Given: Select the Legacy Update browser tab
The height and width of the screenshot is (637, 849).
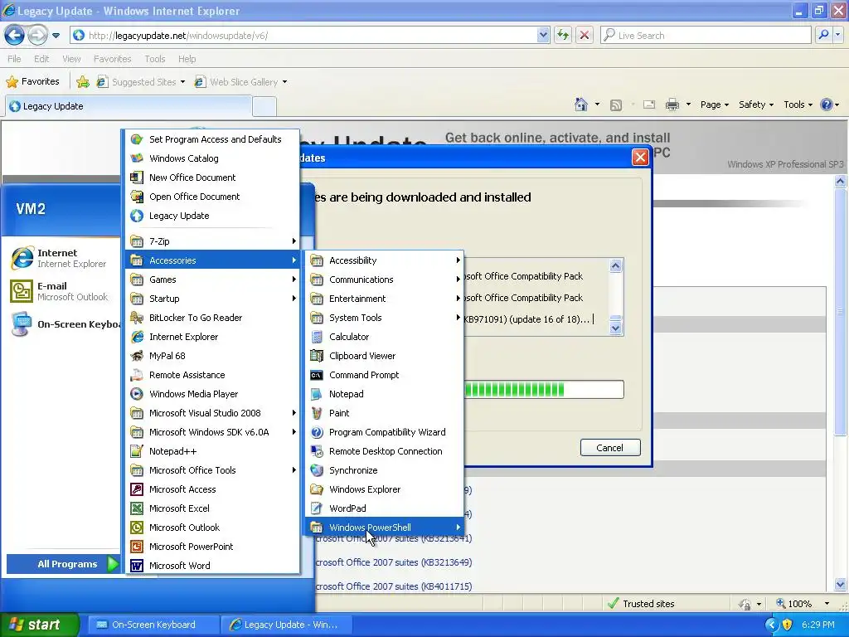Looking at the screenshot, I should coord(129,106).
